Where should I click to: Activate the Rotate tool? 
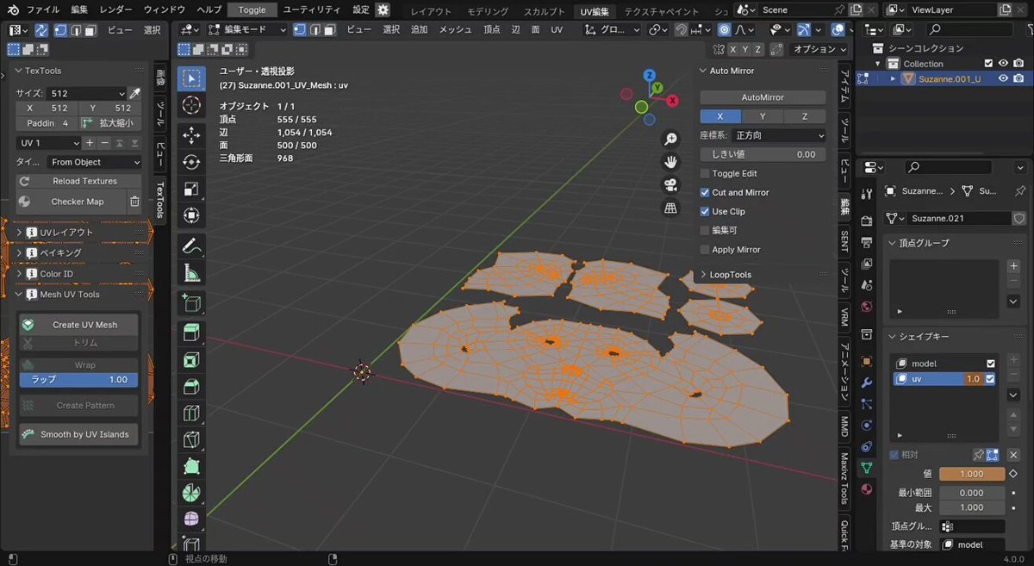tap(191, 162)
